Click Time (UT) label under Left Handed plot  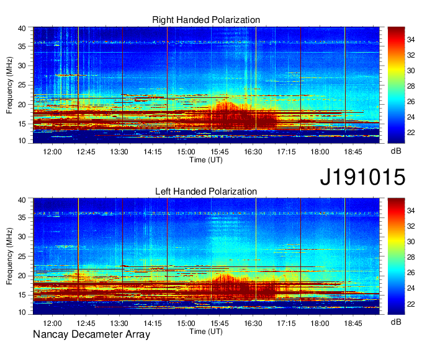206,331
